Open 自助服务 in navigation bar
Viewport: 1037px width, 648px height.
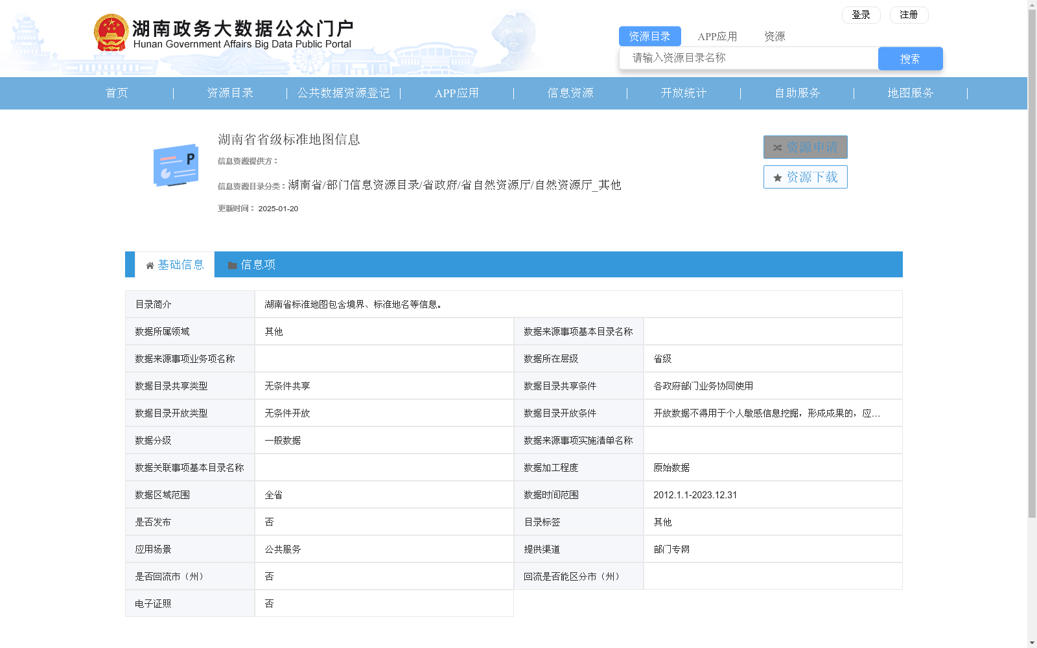[797, 93]
